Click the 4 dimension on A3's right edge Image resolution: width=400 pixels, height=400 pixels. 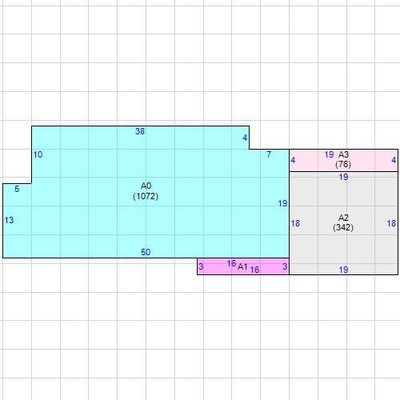[394, 160]
